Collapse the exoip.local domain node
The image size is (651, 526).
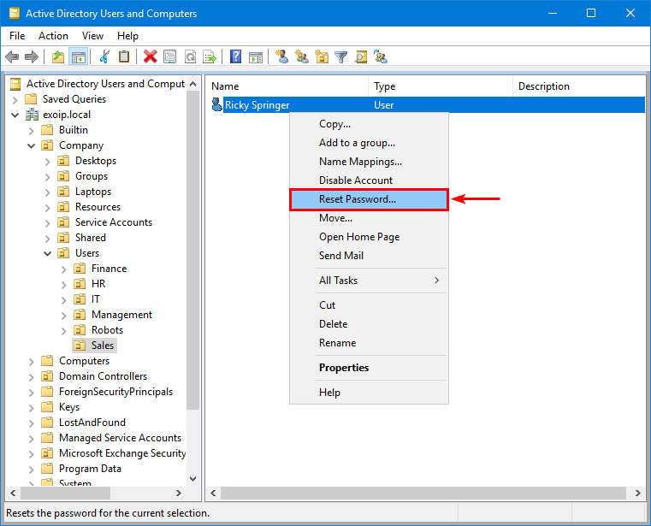click(15, 115)
